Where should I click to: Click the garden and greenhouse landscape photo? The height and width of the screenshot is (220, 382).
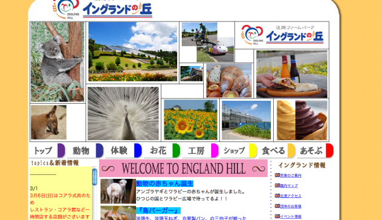click(x=133, y=52)
